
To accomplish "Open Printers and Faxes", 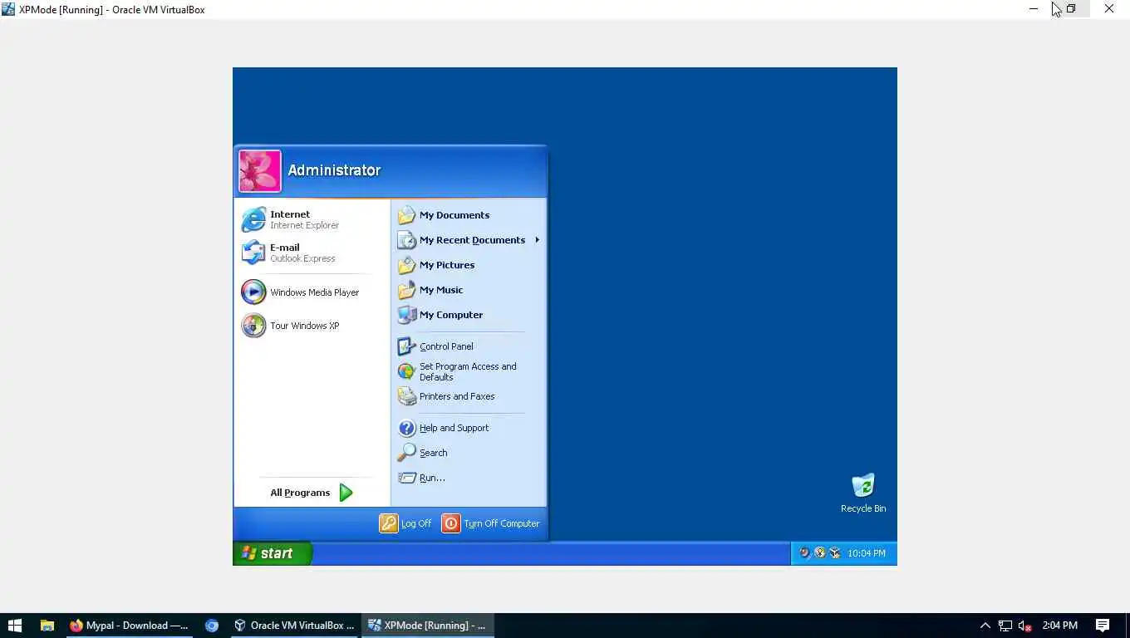I will [469, 396].
